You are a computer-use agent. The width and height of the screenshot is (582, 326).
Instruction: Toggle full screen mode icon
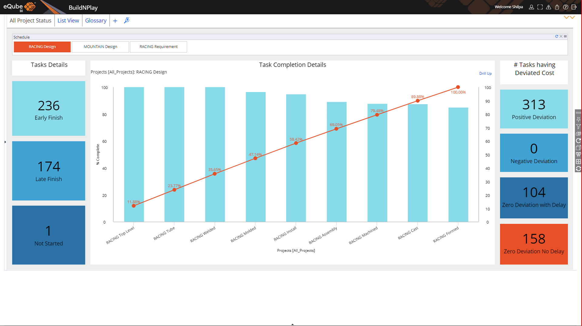pyautogui.click(x=540, y=7)
